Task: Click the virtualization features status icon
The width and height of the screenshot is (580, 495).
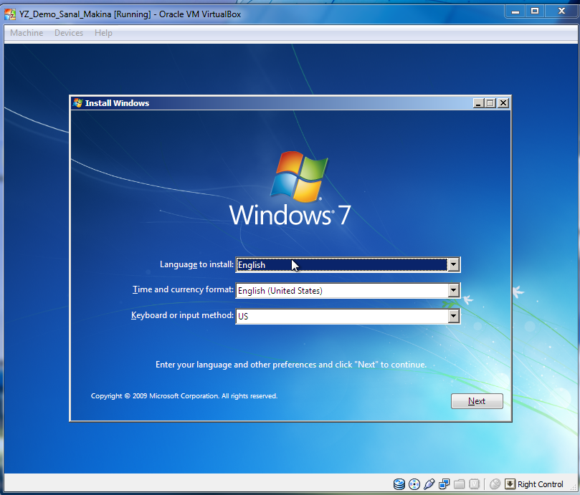Action: pos(475,484)
